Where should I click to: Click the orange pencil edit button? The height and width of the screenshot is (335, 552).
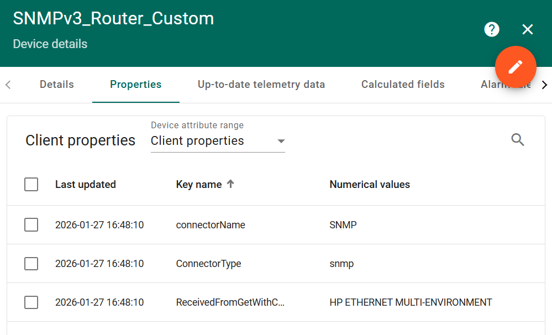pyautogui.click(x=516, y=67)
